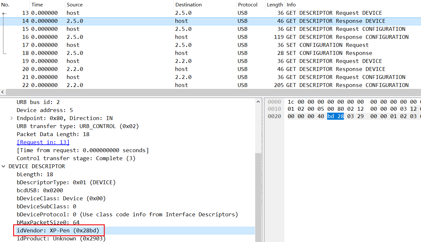This screenshot has height=242, width=421.
Task: Click the left arrow of horizontal scrollbar
Action: coord(3,92)
